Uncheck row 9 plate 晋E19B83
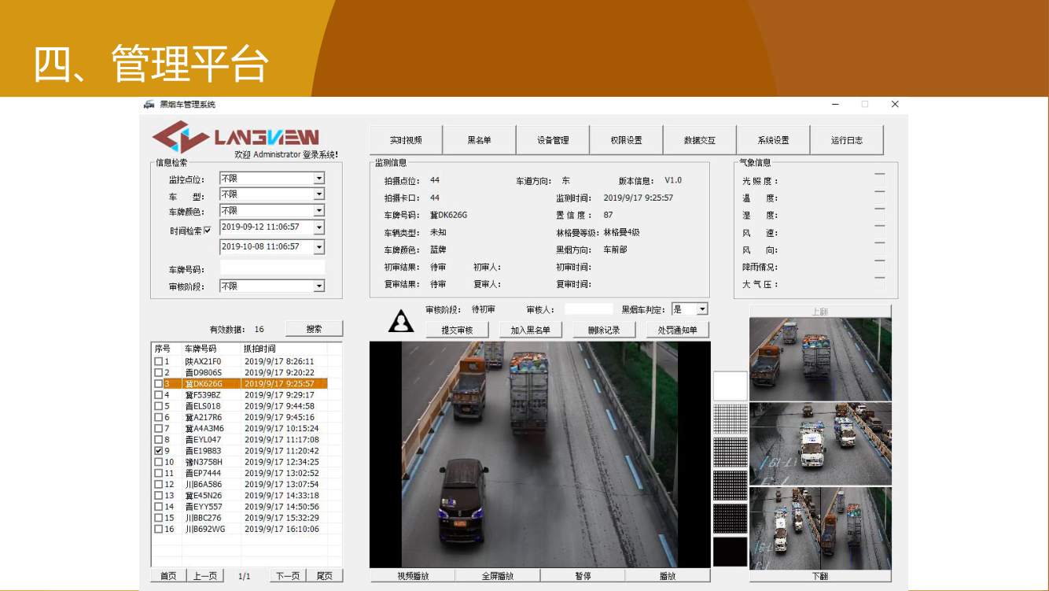This screenshot has height=591, width=1049. pos(158,451)
